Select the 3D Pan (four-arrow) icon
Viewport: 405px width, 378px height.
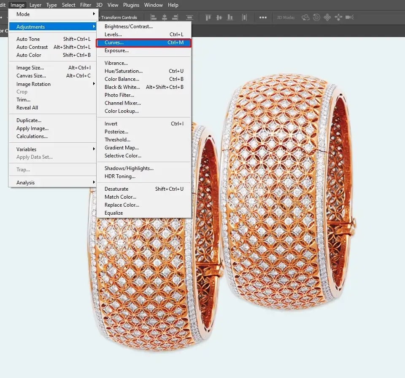(x=327, y=17)
